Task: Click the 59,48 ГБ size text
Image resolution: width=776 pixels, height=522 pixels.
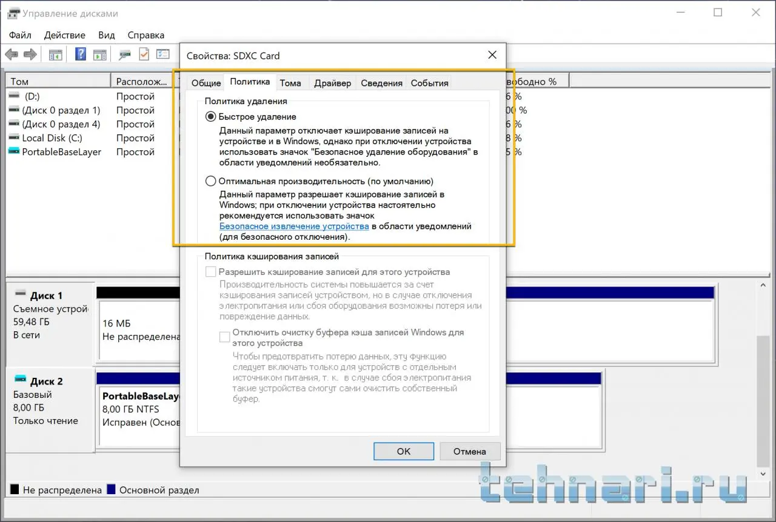Action: tap(32, 322)
